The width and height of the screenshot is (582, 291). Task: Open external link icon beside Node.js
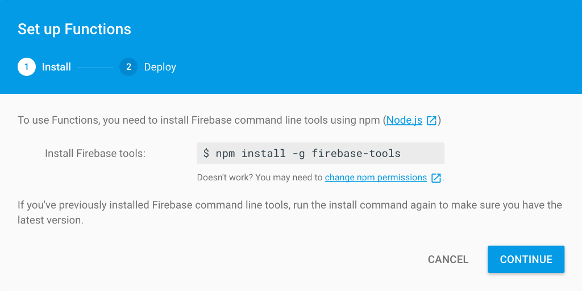coord(432,120)
